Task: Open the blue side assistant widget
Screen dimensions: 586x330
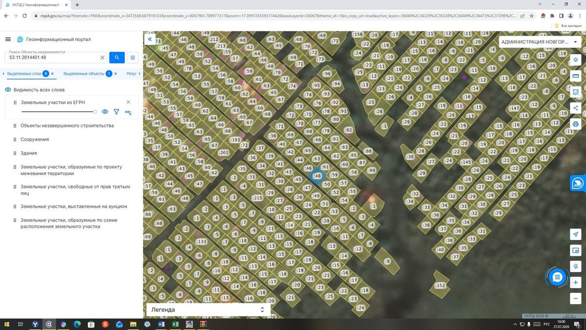Action: pos(578,183)
